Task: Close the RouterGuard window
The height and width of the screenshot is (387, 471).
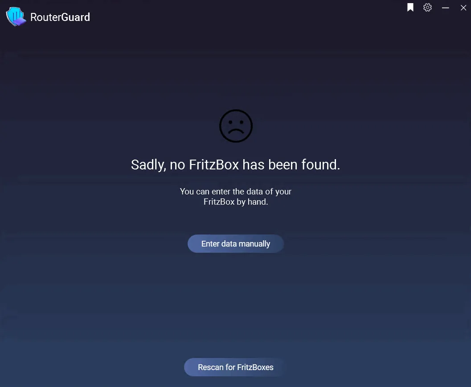Action: coord(463,8)
